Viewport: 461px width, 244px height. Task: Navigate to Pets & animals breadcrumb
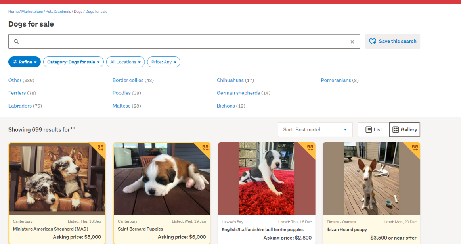pos(58,12)
